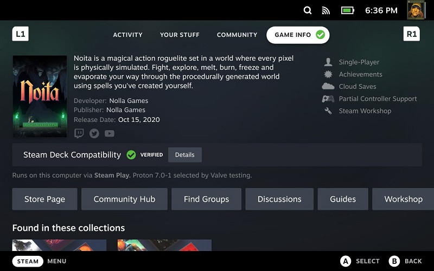
Task: Click the Noita game description paragraph
Action: 183,72
